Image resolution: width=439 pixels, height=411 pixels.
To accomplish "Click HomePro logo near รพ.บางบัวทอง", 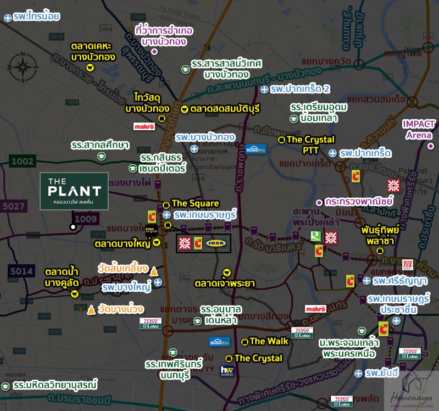I will [255, 149].
